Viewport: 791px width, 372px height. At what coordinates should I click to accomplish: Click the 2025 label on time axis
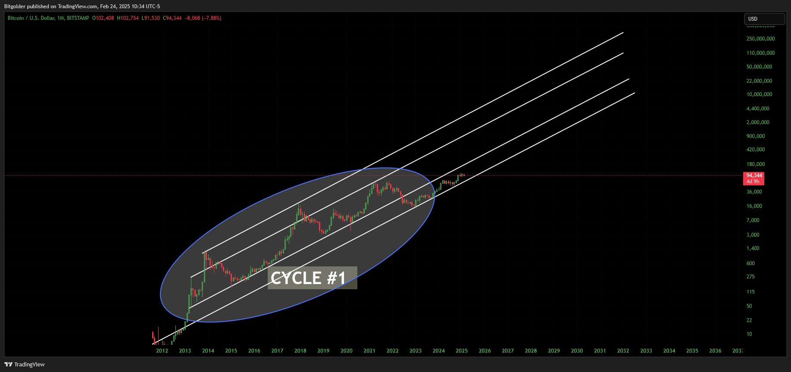pos(462,351)
